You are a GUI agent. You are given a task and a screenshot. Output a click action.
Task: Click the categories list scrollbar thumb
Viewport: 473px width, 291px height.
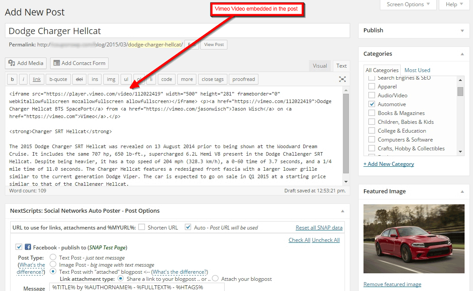pyautogui.click(x=460, y=92)
